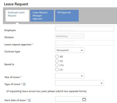The width and height of the screenshot is (117, 103).
Task: Click the 'Division' field label
Action: [x=9, y=37]
